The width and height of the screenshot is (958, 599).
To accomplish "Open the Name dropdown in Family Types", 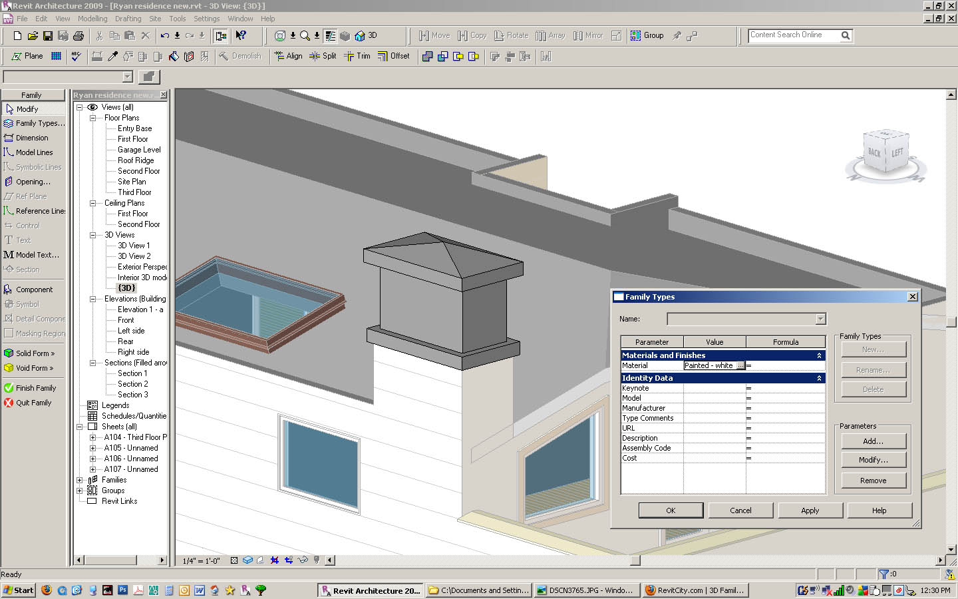I will pyautogui.click(x=820, y=319).
